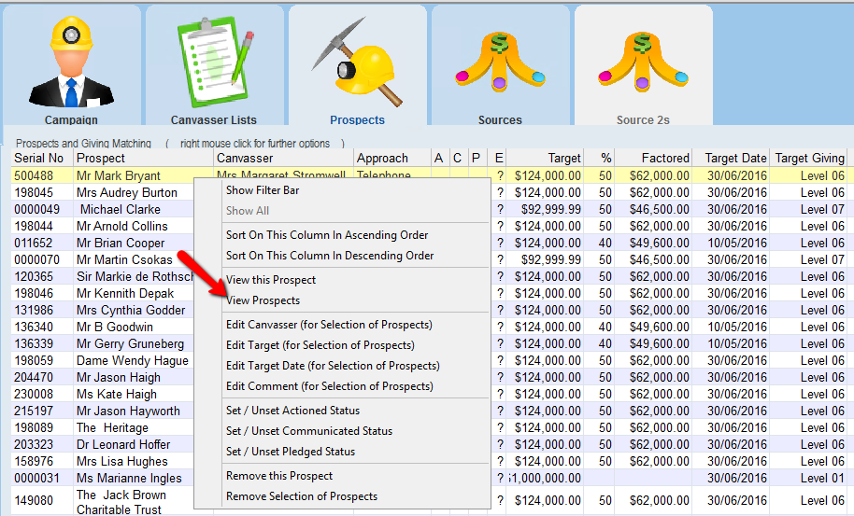Select prospect Ms Kate Haigh
The image size is (854, 516).
(x=117, y=394)
